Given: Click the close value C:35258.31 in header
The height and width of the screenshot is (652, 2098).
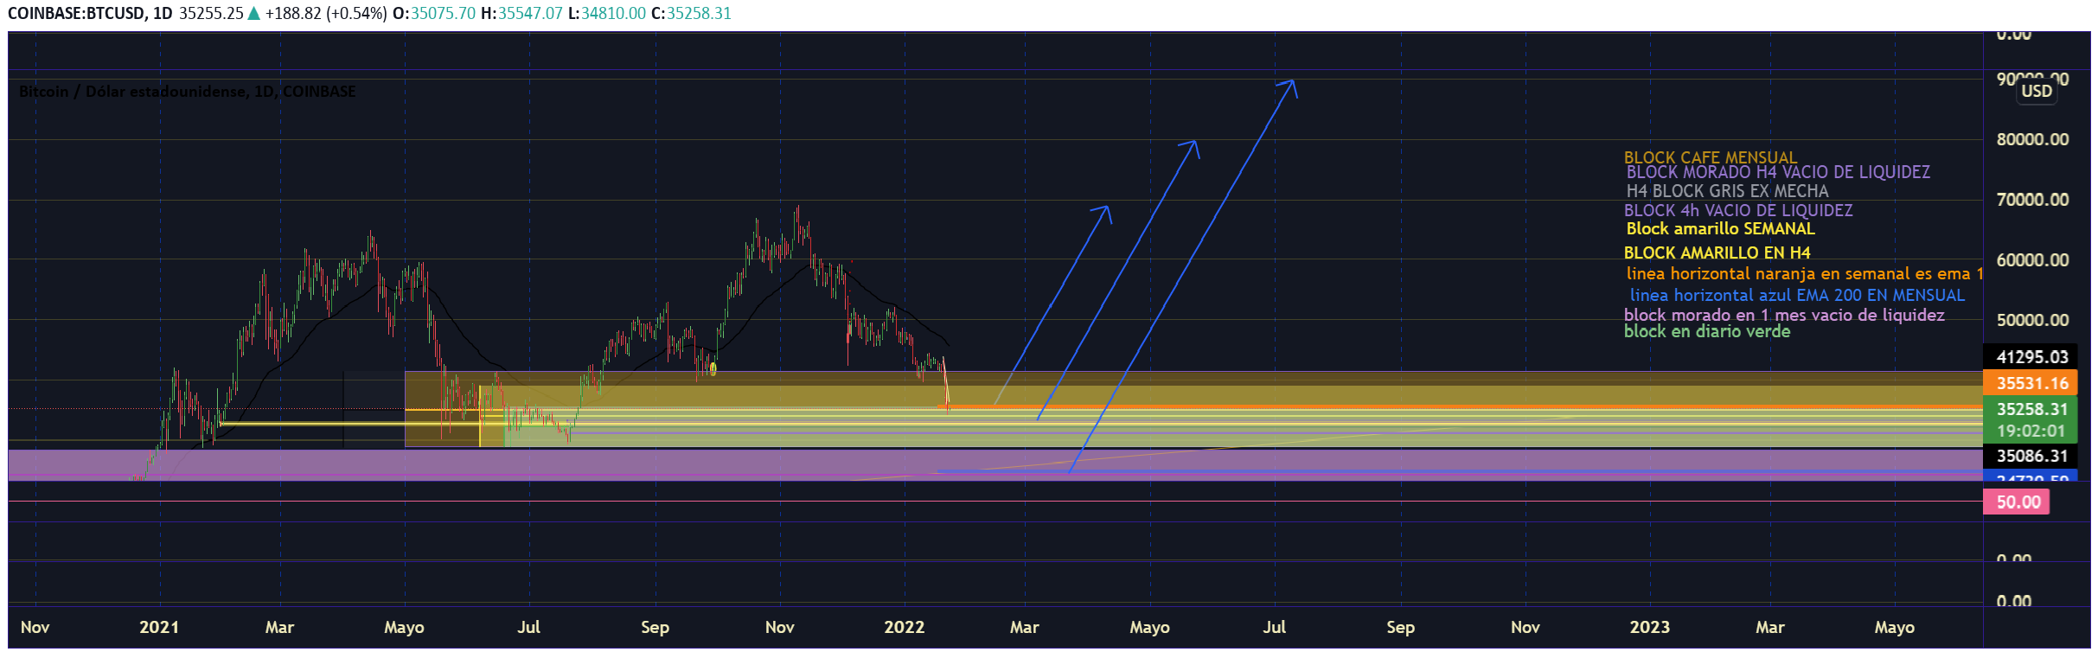Looking at the screenshot, I should pos(691,14).
